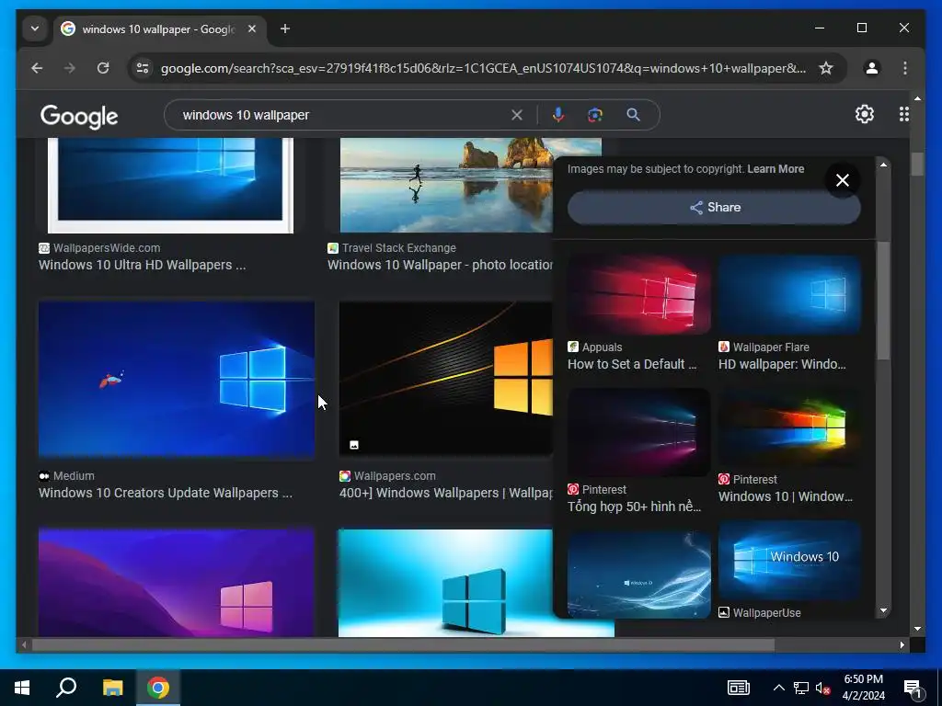The image size is (942, 706).
Task: Close the image preview panel
Action: point(843,180)
